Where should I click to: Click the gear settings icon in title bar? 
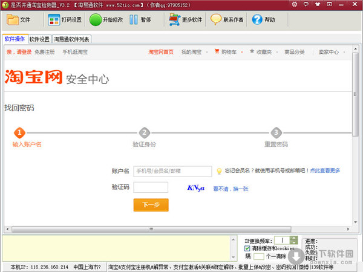click(x=295, y=4)
